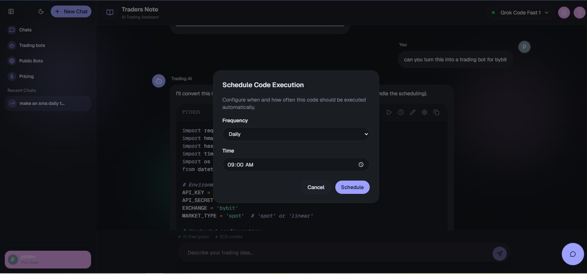Click the Time field showing 09:00 AM

(296, 165)
